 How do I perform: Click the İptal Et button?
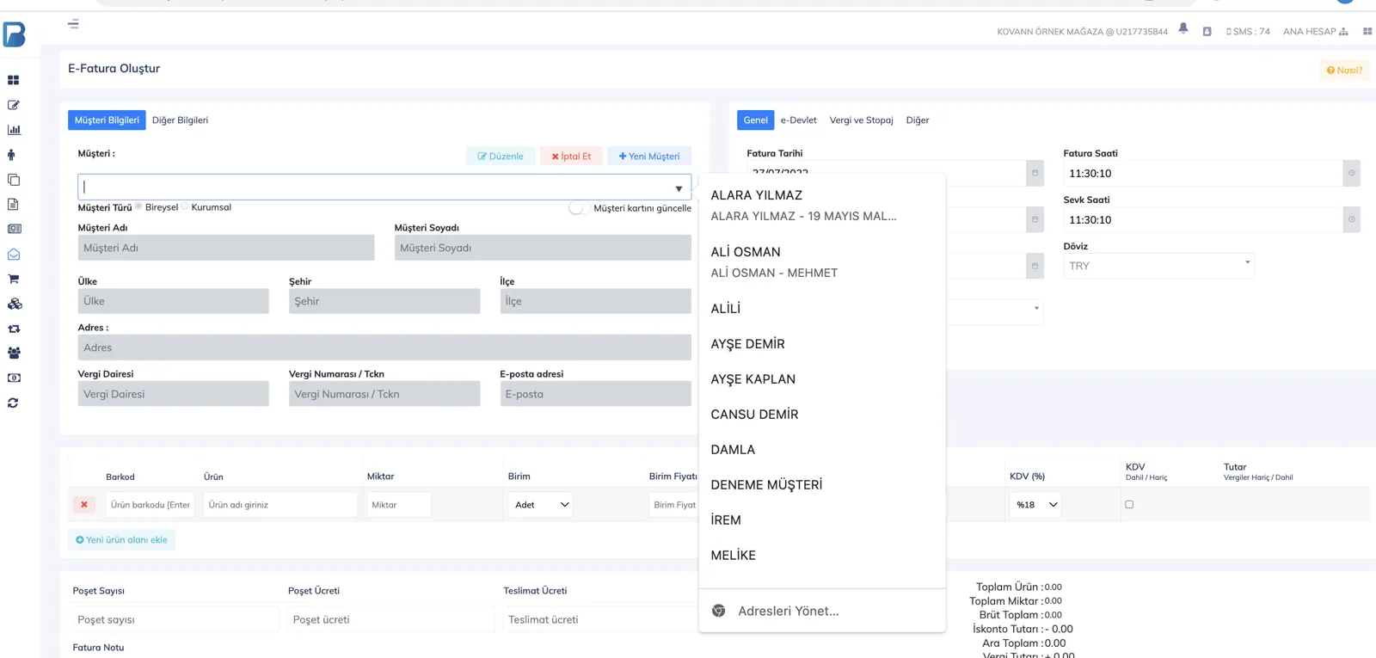click(571, 157)
